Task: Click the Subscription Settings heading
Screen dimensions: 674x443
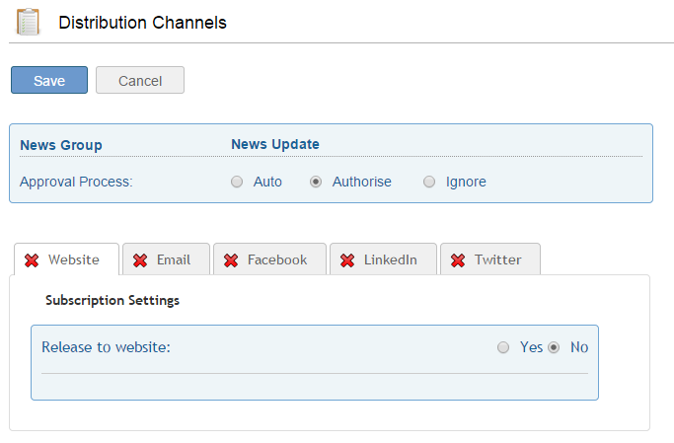Action: (x=112, y=300)
